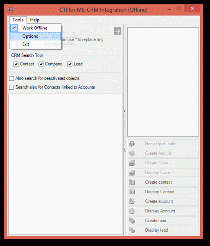Image resolution: width=210 pixels, height=246 pixels.
Task: Open the Tools menu
Action: [x=18, y=20]
